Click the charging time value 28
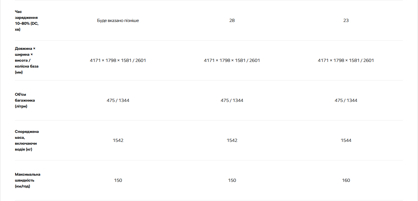Viewport: 418px width, 201px height. [x=232, y=21]
